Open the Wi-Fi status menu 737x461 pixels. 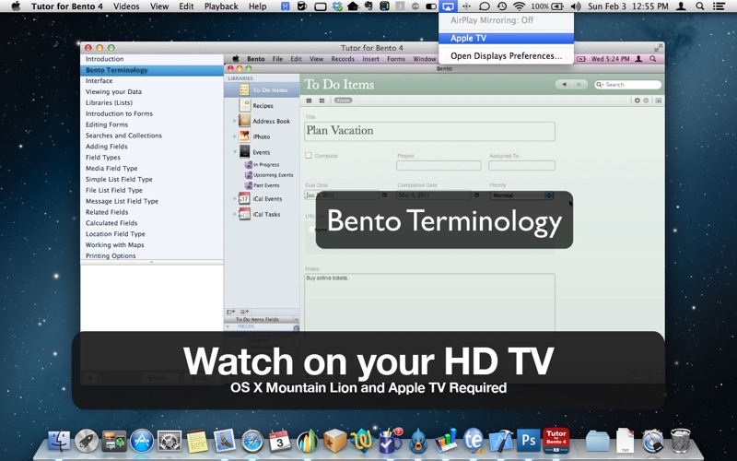[x=519, y=6]
